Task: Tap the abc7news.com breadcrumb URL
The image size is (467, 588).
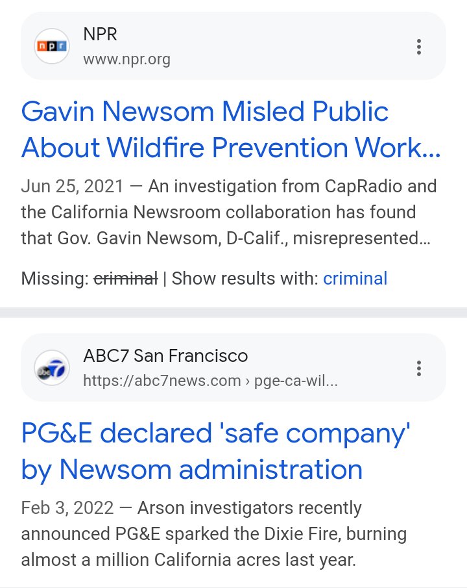Action: pyautogui.click(x=210, y=381)
